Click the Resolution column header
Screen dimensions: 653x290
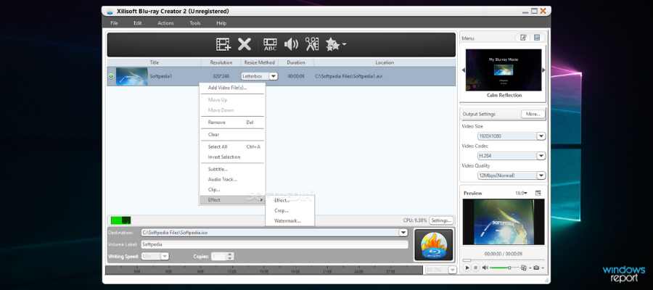[x=221, y=62]
